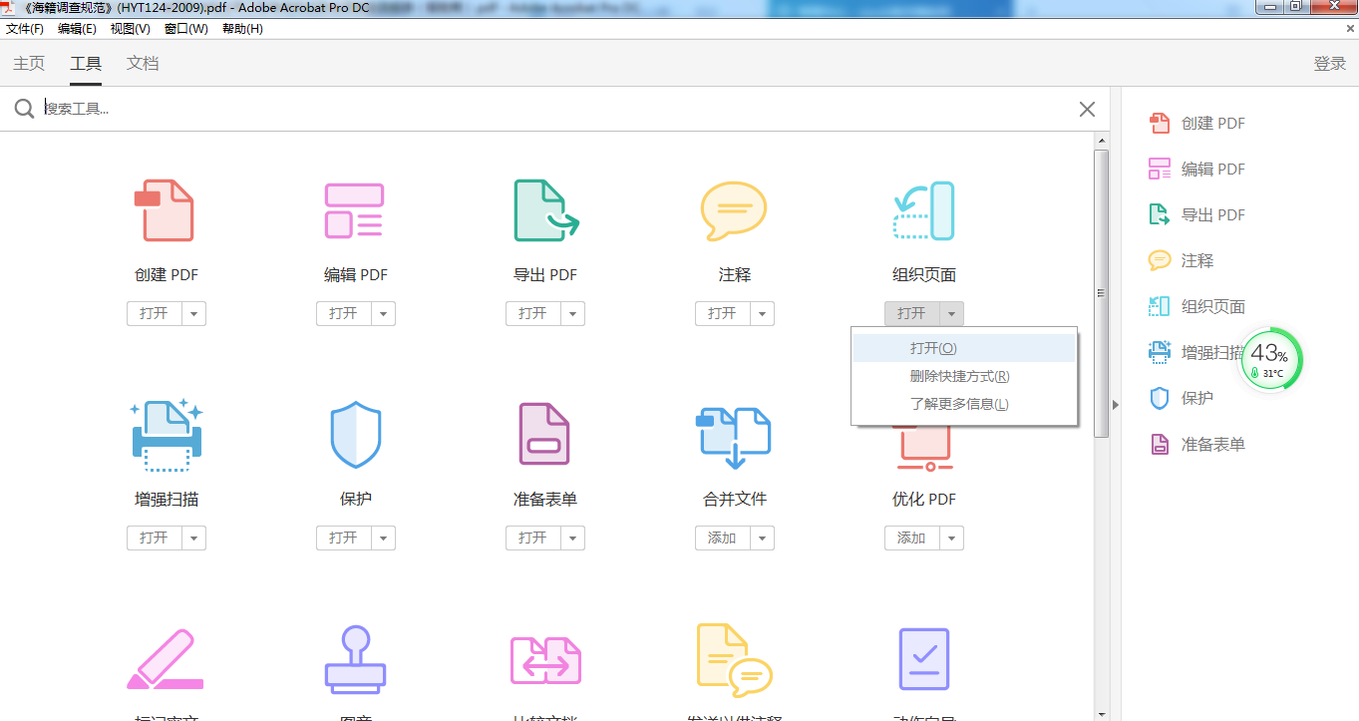Click the 合并文件 grid icon
The image size is (1359, 721).
[x=734, y=437]
